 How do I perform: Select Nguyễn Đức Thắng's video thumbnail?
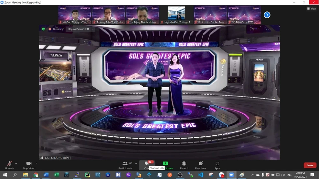(176, 15)
